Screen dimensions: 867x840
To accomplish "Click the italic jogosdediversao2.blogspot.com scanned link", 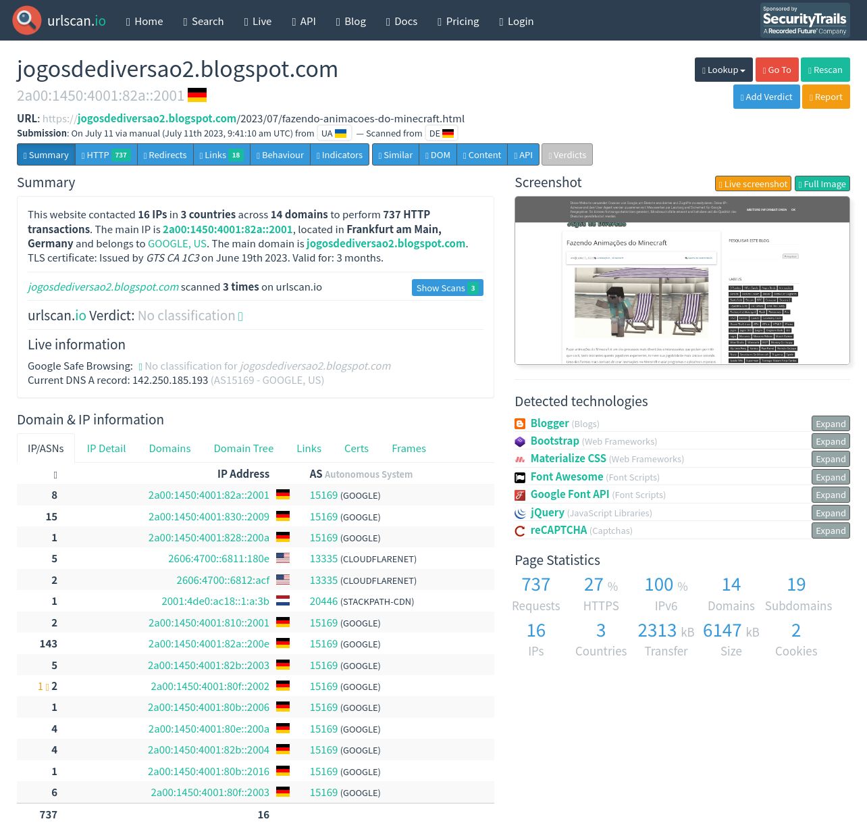I will (103, 287).
